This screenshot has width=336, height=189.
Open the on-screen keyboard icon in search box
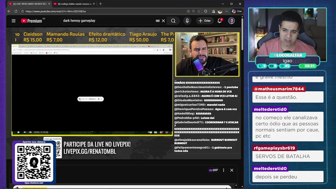click(x=158, y=21)
